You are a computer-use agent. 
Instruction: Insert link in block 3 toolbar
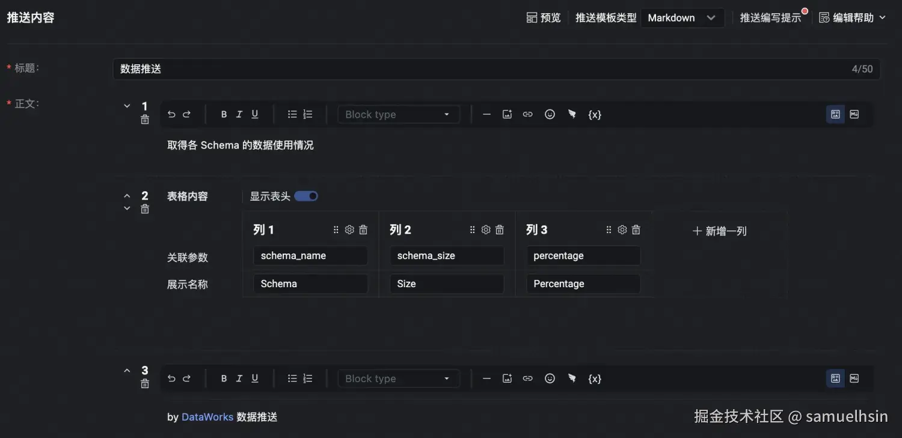(527, 379)
